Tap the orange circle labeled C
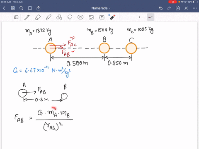 131,48
